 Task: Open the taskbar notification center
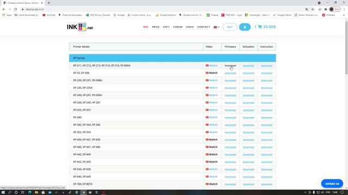342,192
